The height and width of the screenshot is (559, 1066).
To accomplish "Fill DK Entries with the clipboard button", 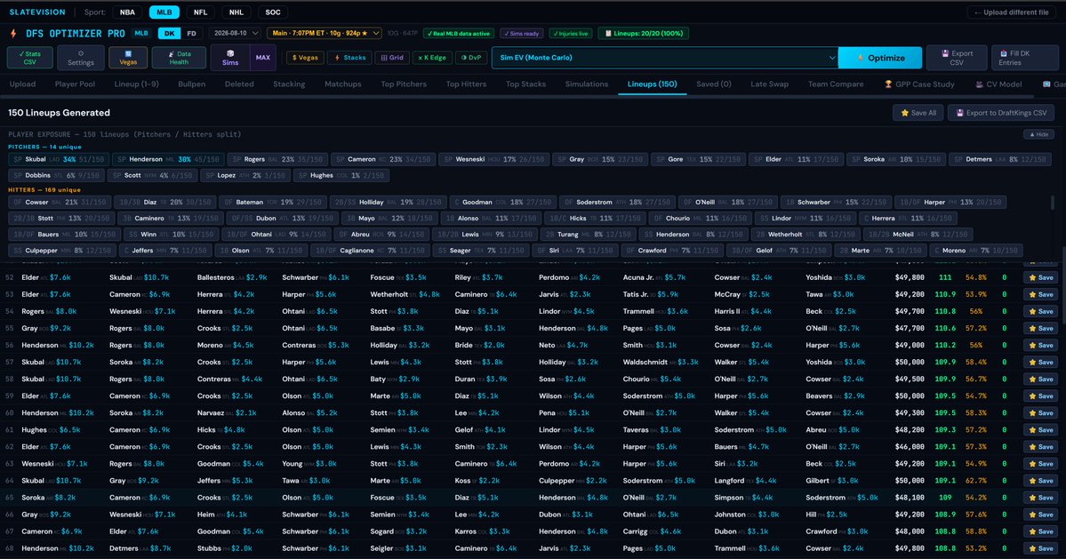I will click(x=1024, y=58).
